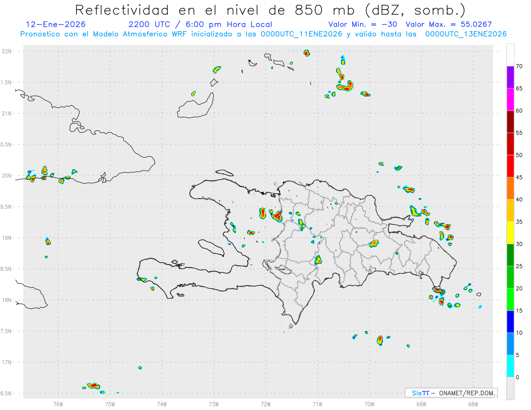Click the '21N' latitude label

click(x=8, y=114)
